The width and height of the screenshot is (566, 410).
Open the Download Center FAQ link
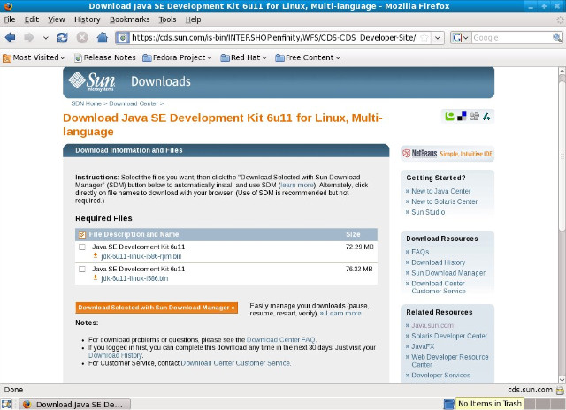(281, 339)
